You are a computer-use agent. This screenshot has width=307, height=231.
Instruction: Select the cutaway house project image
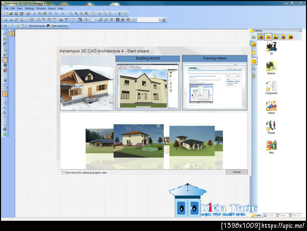tap(87, 83)
